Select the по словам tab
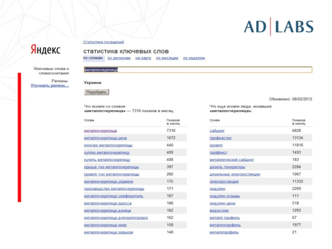This screenshot has height=249, width=332. 93,58
